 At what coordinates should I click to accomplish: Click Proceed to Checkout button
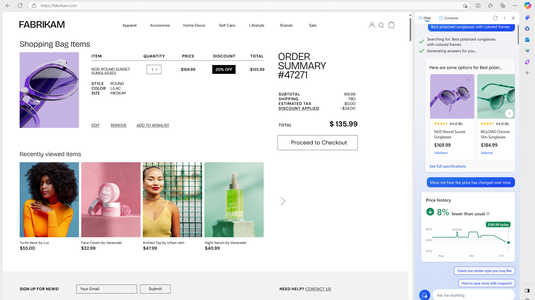point(318,142)
